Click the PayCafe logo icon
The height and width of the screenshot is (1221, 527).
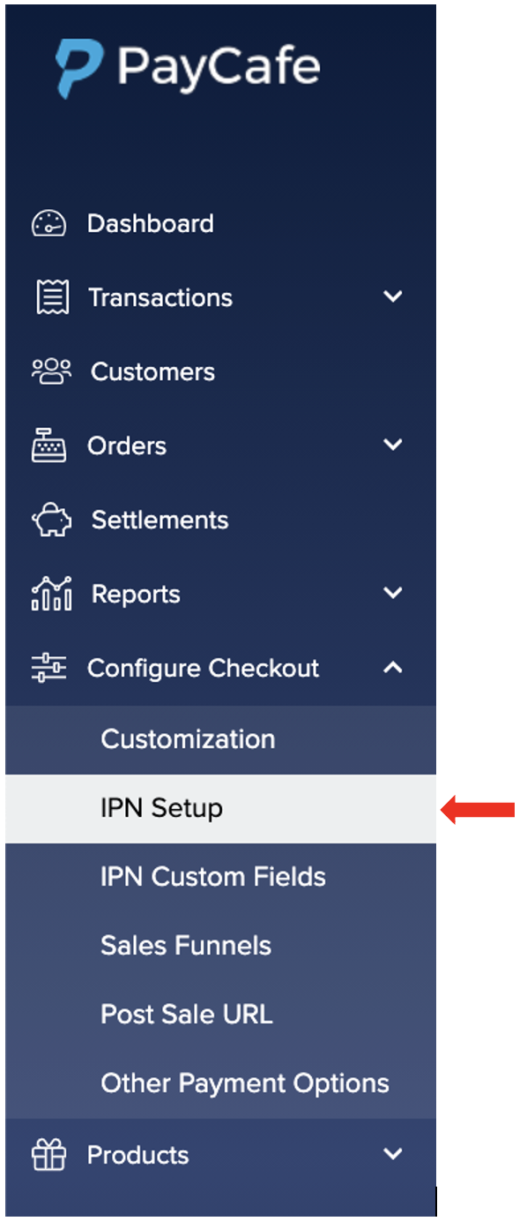(78, 69)
